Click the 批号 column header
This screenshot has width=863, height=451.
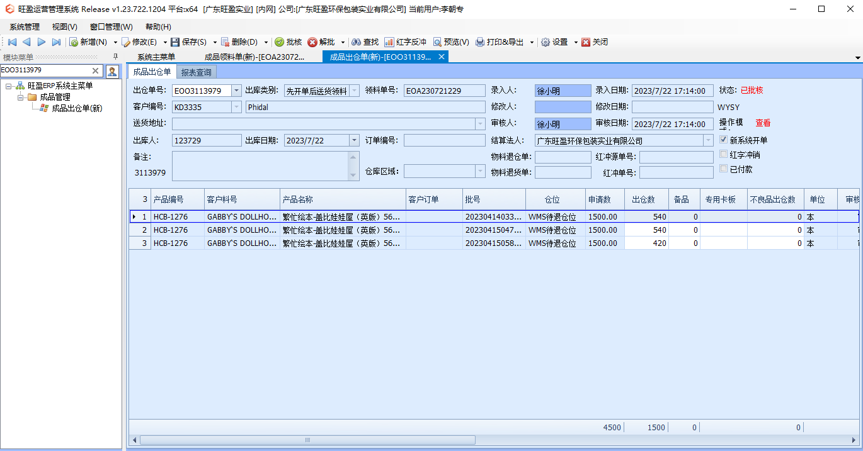click(494, 199)
